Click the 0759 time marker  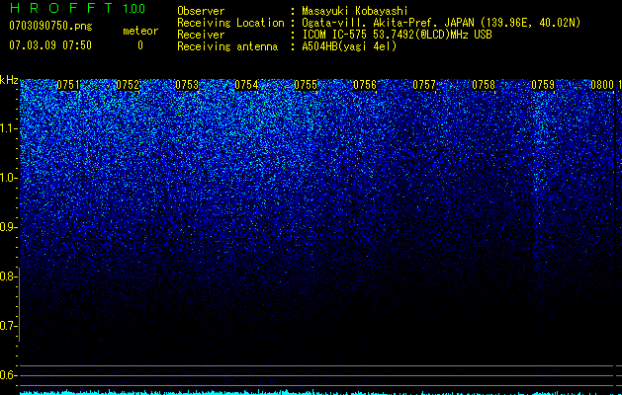[x=543, y=85]
